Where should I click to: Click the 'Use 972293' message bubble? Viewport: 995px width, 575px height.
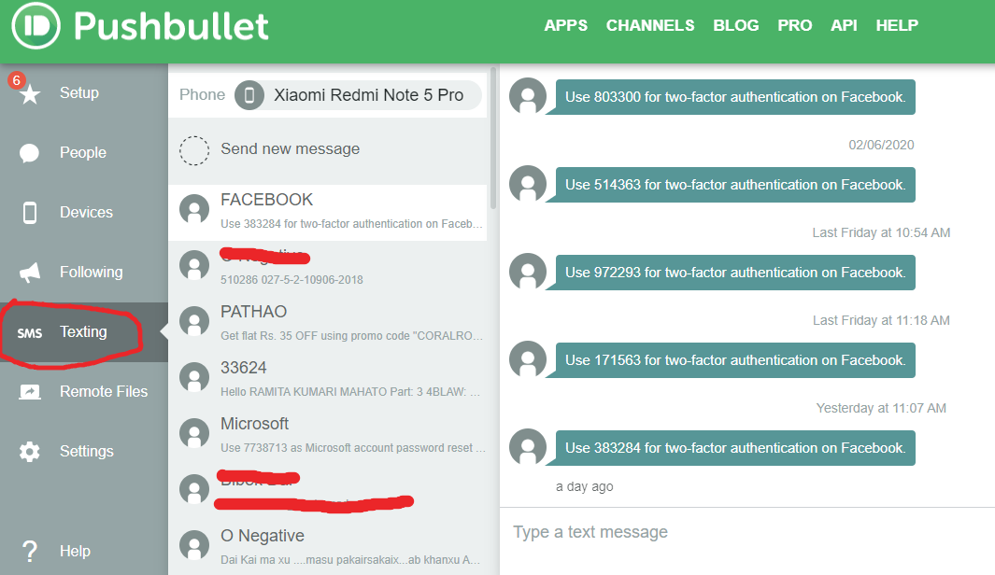[735, 272]
